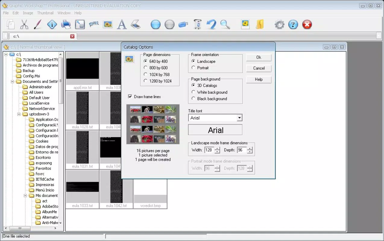Open the blue Info diamond icon

(x=52, y=24)
